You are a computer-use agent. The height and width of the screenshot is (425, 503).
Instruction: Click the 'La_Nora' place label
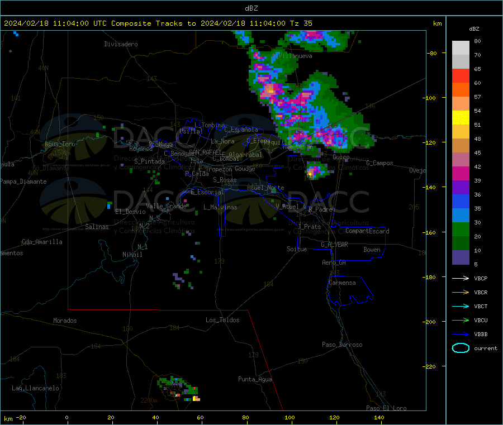[222, 141]
